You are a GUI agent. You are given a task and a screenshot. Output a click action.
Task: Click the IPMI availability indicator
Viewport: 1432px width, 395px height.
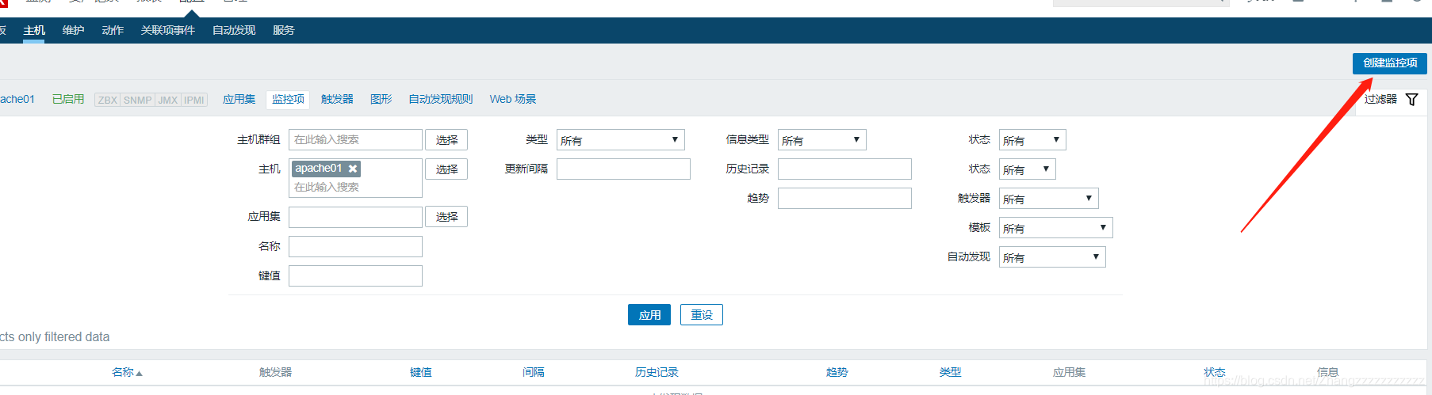[x=194, y=100]
